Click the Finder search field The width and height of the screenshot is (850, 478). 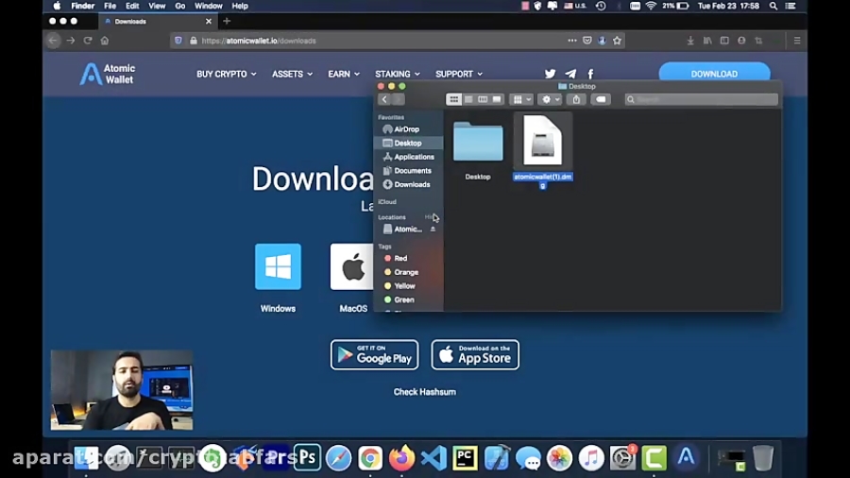pos(702,100)
